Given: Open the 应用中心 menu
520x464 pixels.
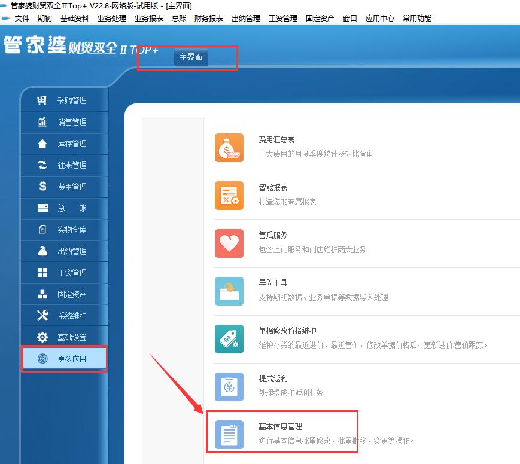Looking at the screenshot, I should click(x=380, y=18).
